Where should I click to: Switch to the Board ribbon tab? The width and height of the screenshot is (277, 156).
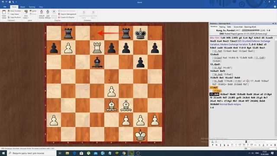click(23, 7)
